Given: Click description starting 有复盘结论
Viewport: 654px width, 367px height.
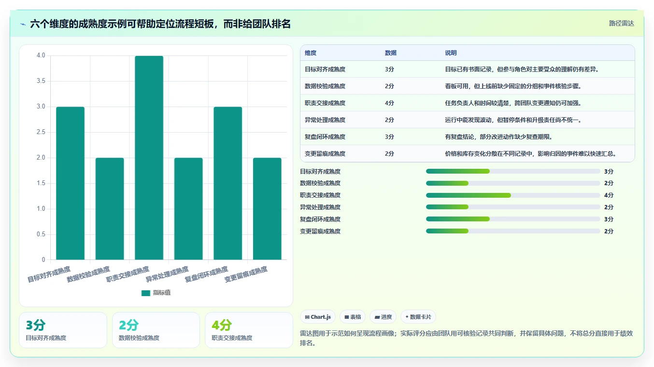Looking at the screenshot, I should pos(498,137).
